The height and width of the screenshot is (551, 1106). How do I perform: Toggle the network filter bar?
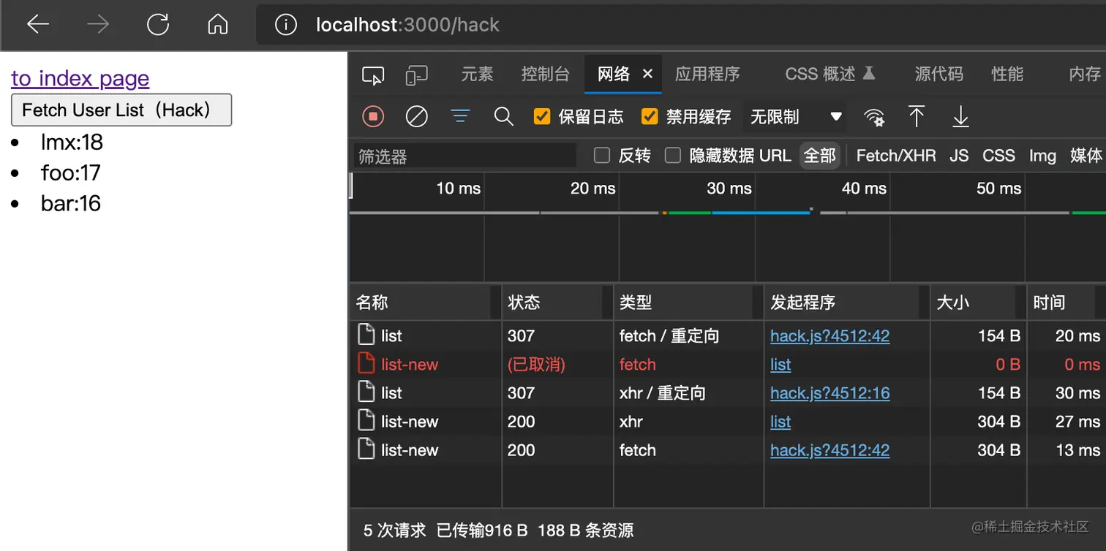(x=460, y=116)
